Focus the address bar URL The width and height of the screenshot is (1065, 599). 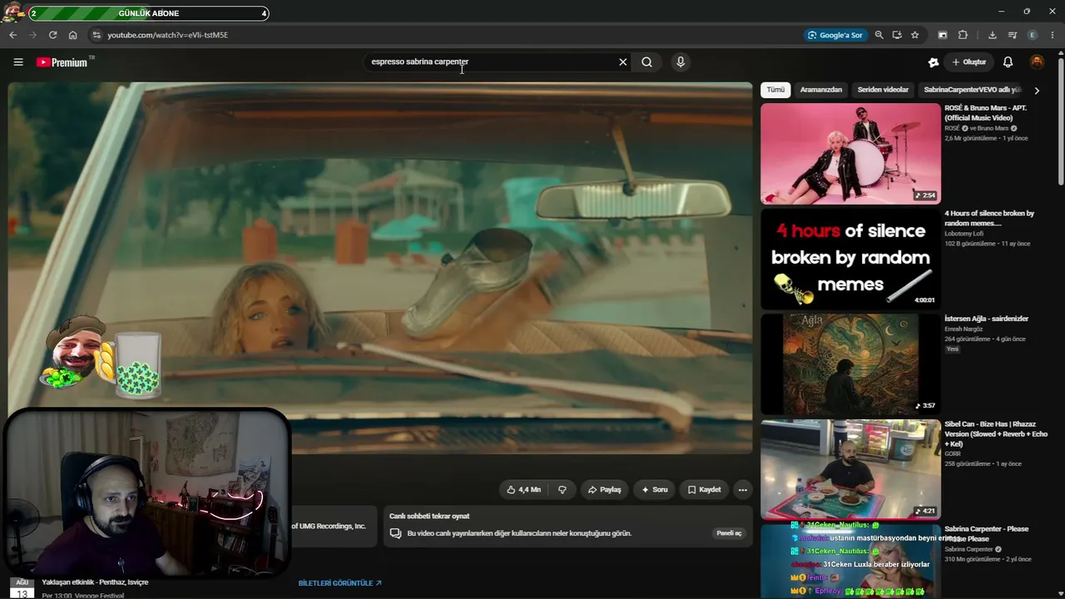pyautogui.click(x=167, y=35)
